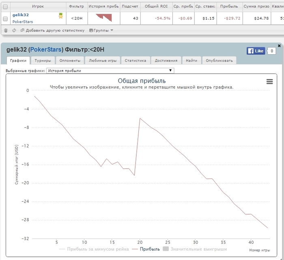
Task: Sort by the Ср. ставка column header
Action: (205, 6)
